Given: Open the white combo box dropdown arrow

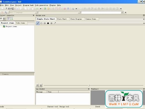Looking at the screenshot, I should (x=122, y=12).
